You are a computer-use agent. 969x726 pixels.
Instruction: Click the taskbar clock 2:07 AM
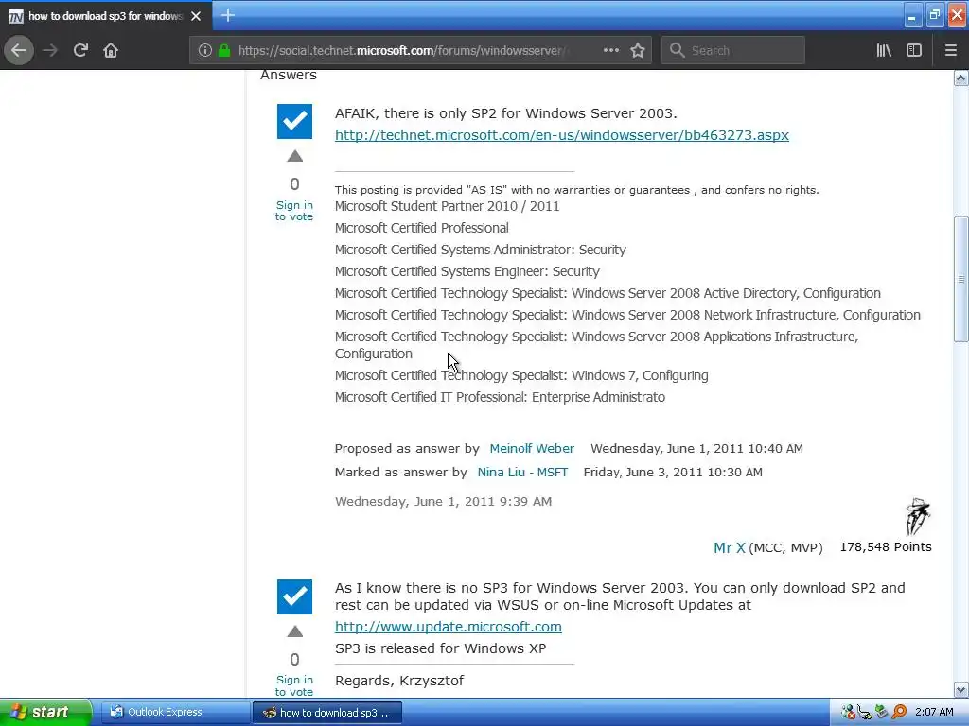[934, 713]
